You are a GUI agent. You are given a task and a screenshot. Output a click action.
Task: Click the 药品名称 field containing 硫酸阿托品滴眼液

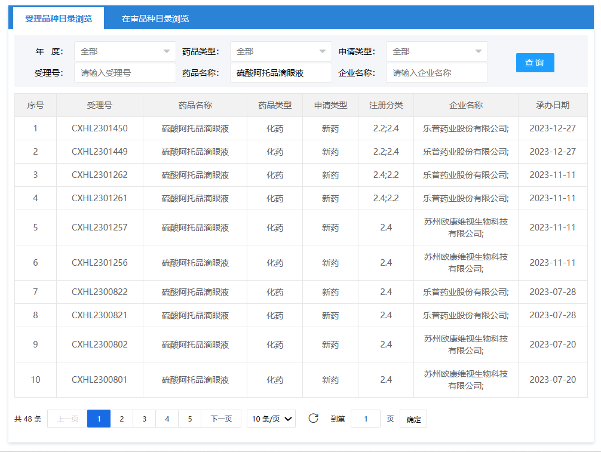(280, 73)
